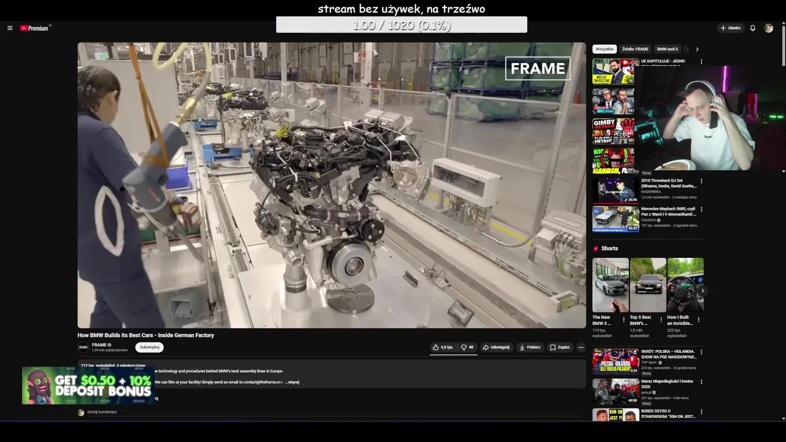The height and width of the screenshot is (442, 786).
Task: Show next Shorts with arrow
Action: pyautogui.click(x=702, y=290)
